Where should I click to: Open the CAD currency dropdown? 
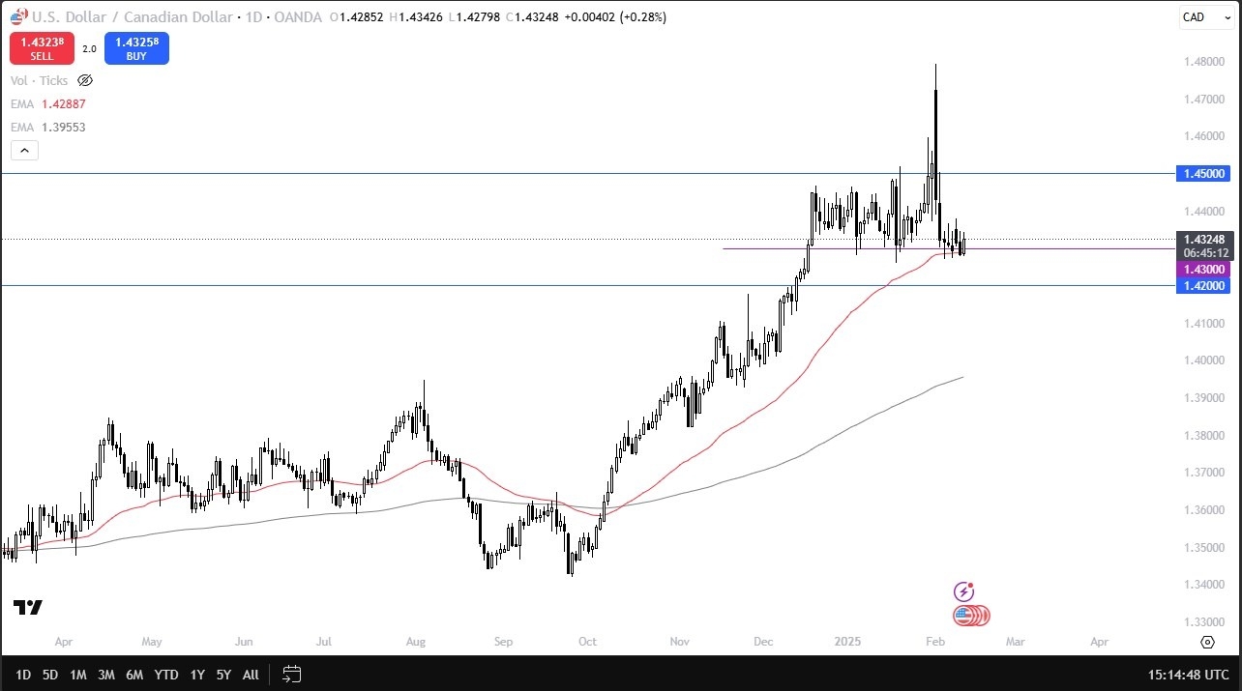coord(1205,16)
